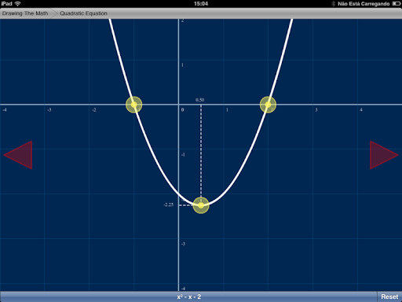Select the vertex handle at the parabola minimum
This screenshot has height=302, width=402.
201,205
